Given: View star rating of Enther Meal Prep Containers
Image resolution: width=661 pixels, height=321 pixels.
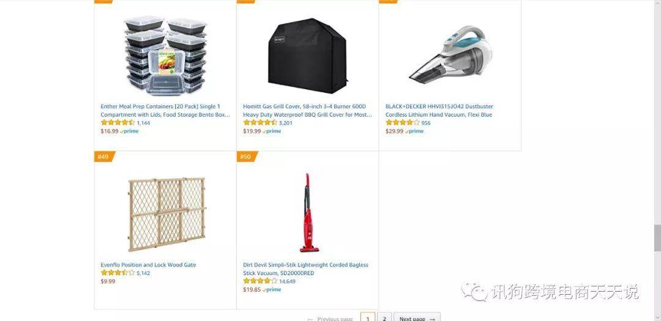Looking at the screenshot, I should (118, 122).
